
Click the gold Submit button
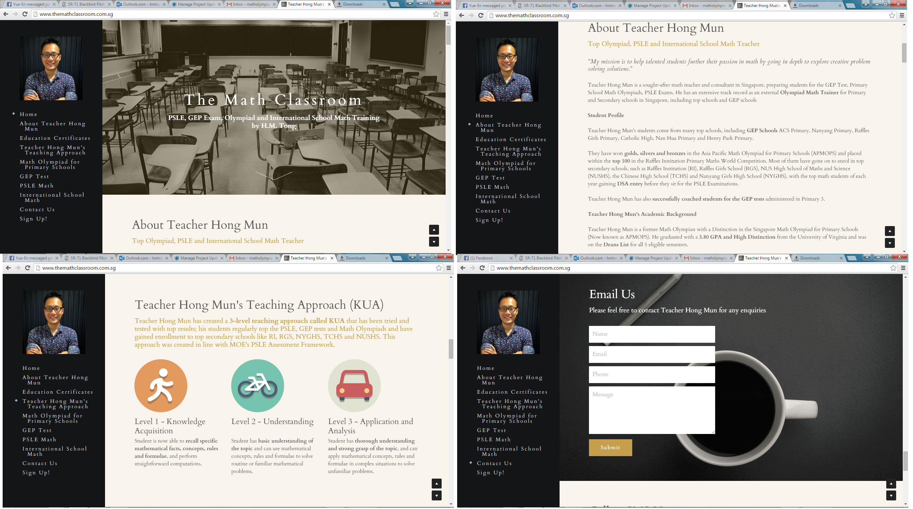(x=610, y=448)
